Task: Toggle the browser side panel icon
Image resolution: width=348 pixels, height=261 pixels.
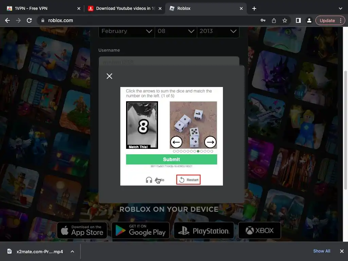Action: point(298,20)
